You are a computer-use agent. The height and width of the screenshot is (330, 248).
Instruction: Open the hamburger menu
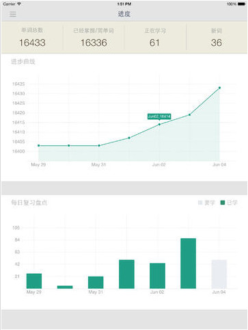13,14
